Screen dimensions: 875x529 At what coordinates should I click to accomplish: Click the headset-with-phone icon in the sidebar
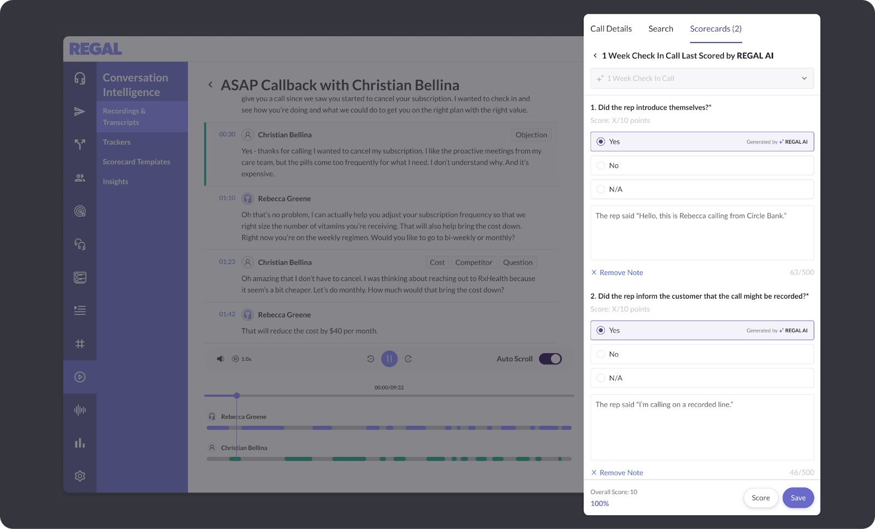pyautogui.click(x=80, y=244)
